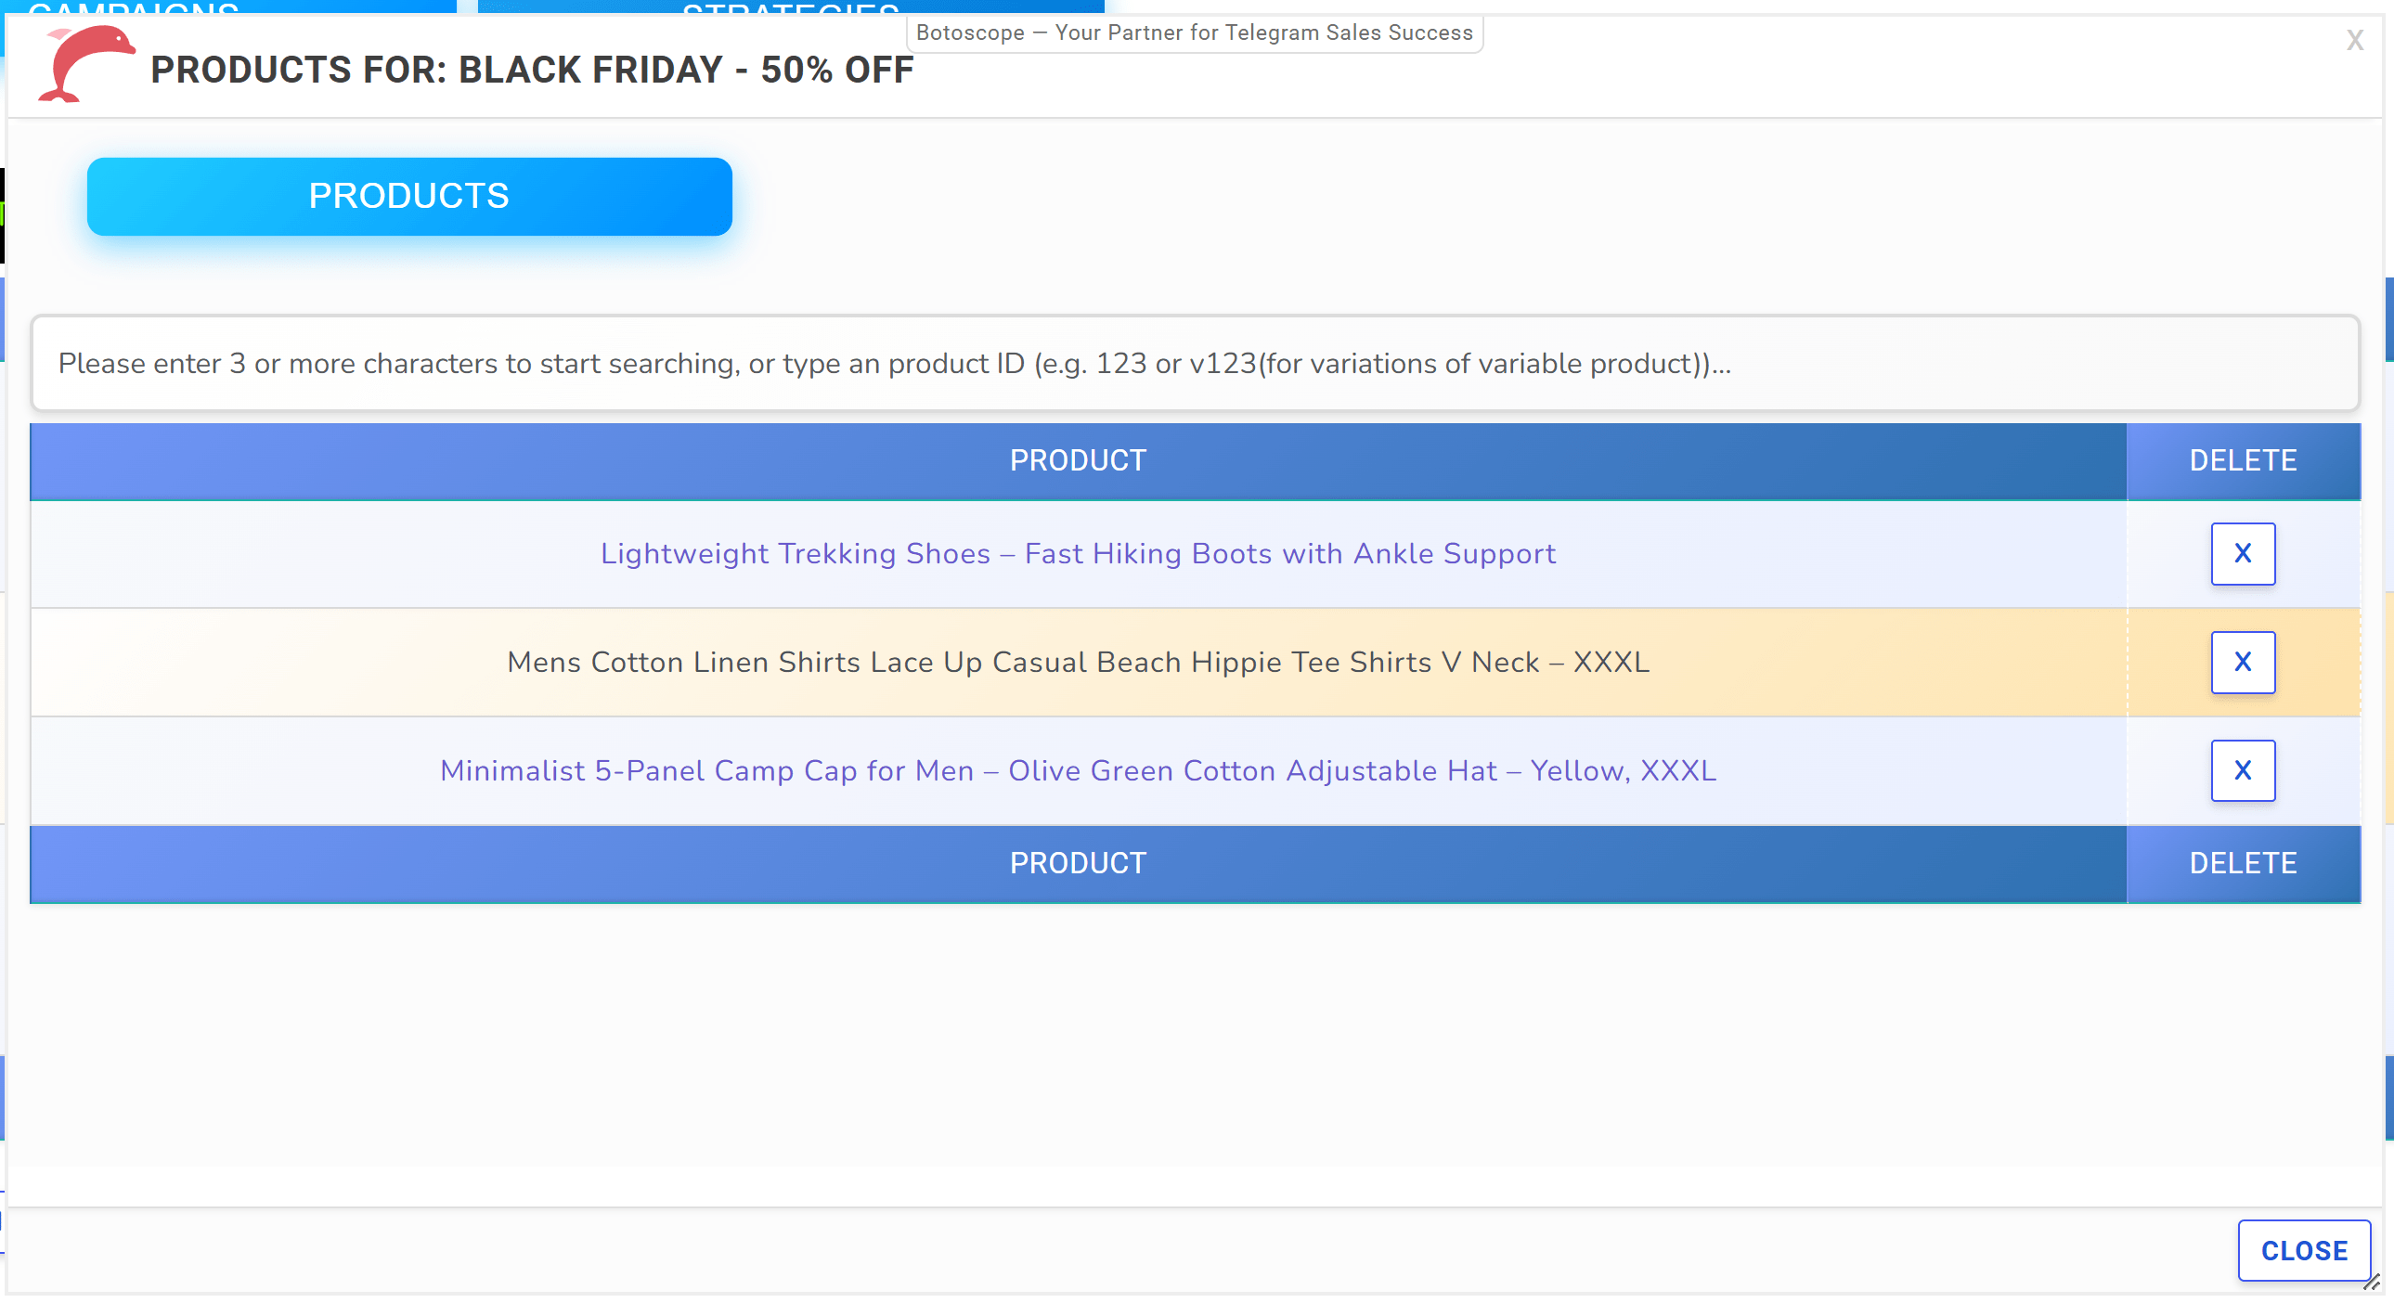Select the Mens Cotton Linen Shirts row

coord(1077,663)
